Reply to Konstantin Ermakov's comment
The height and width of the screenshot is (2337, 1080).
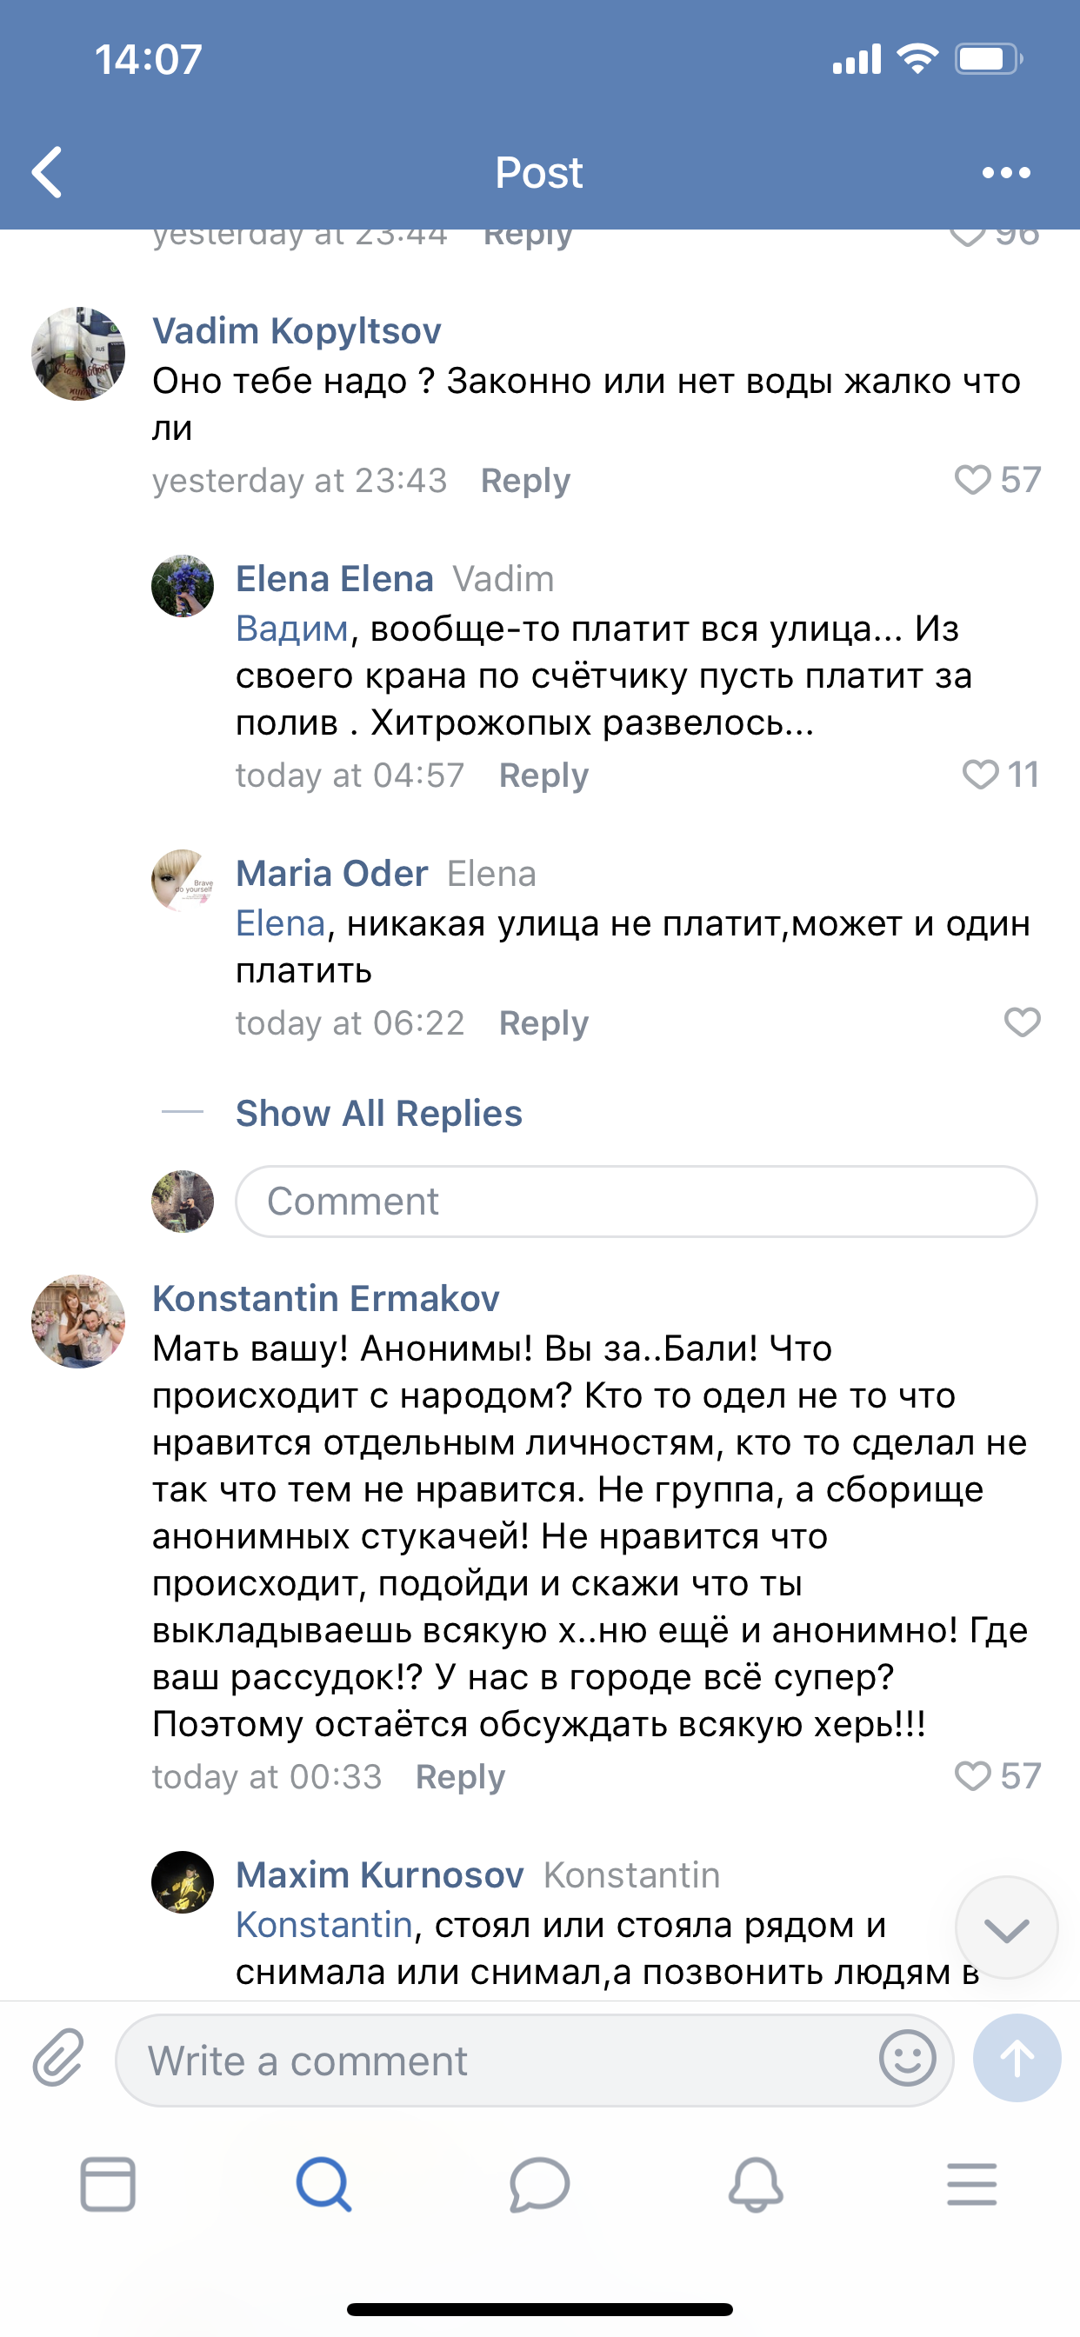459,1777
